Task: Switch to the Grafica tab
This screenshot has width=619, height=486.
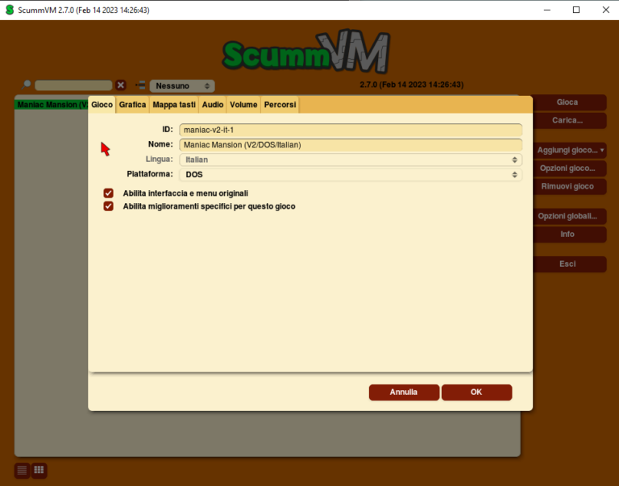Action: pos(132,105)
